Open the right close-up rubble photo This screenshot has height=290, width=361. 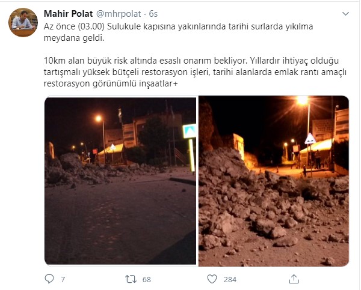point(274,181)
